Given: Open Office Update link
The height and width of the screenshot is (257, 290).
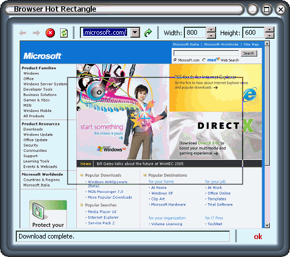Looking at the screenshot, I should point(35,140).
